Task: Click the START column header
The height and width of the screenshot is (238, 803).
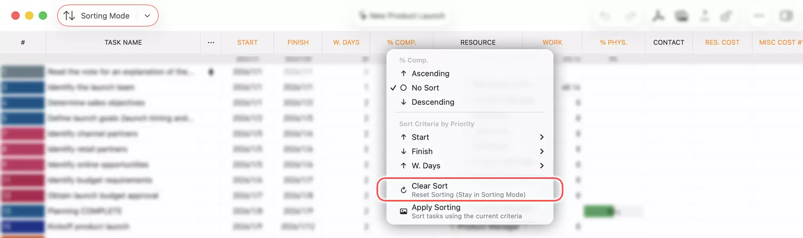Action: [x=247, y=42]
